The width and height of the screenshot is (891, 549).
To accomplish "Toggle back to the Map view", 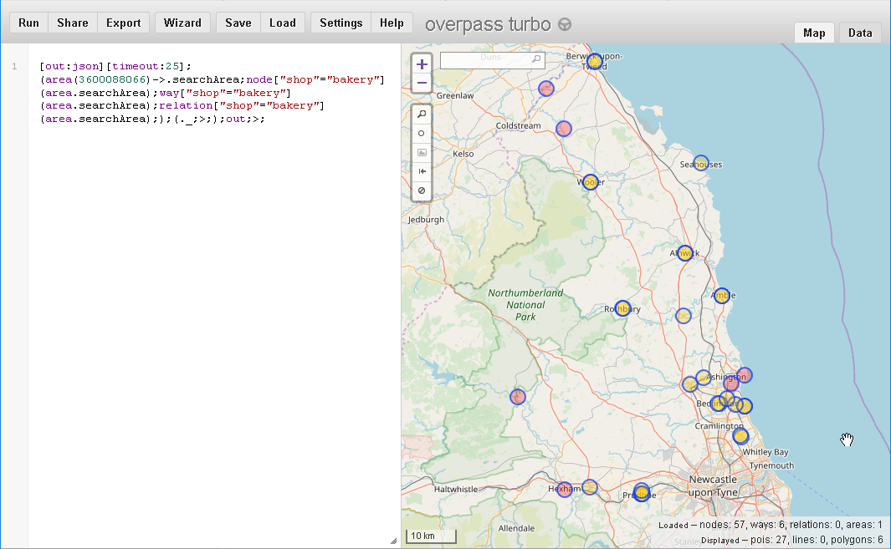I will click(x=814, y=32).
